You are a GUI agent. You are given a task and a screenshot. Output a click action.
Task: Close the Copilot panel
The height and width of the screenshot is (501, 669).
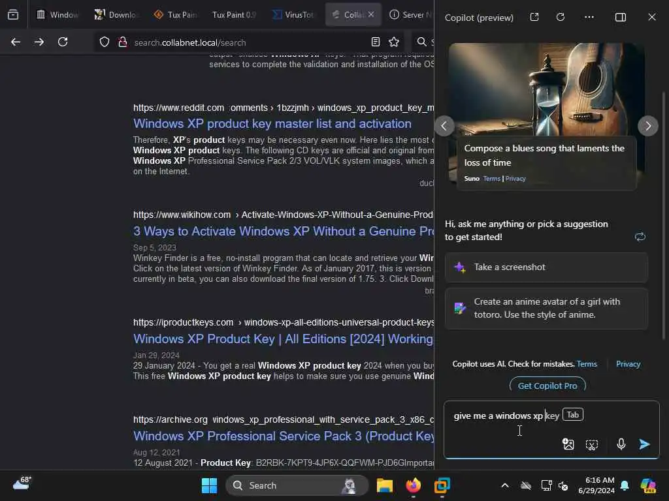[652, 17]
